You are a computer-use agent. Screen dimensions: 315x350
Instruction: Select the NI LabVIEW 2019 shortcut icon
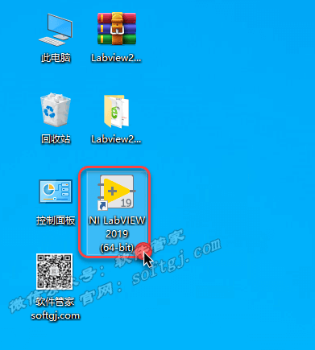(x=117, y=192)
